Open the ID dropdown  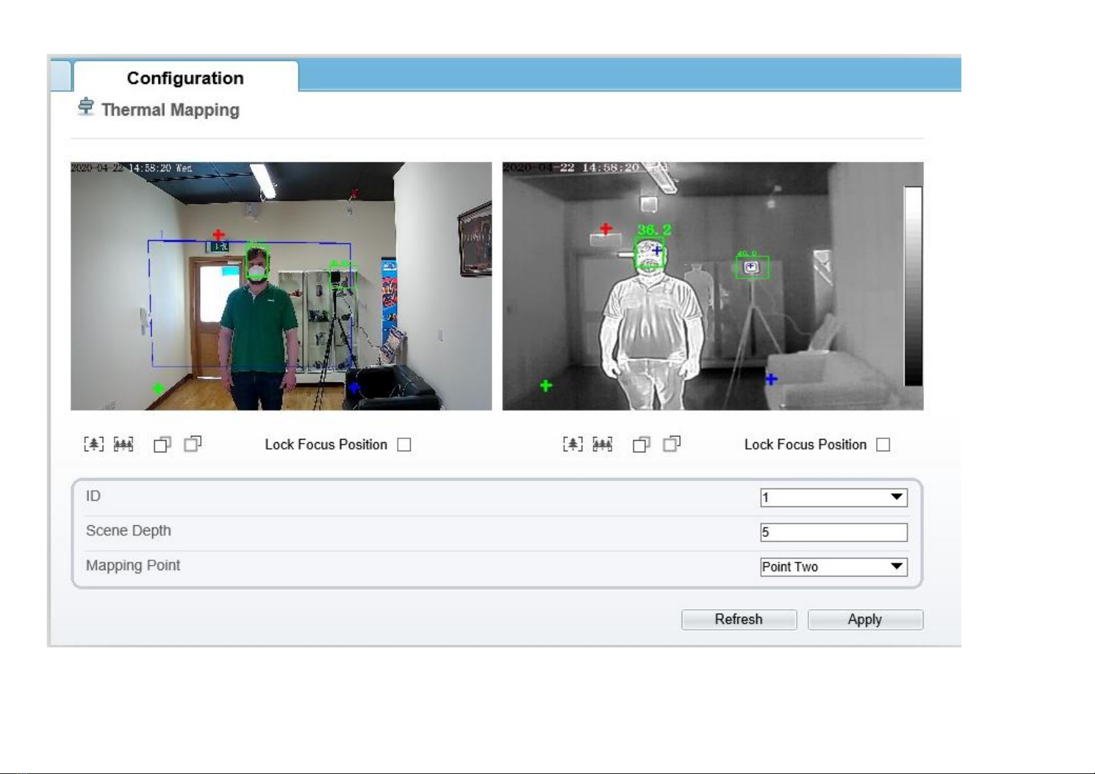834,497
